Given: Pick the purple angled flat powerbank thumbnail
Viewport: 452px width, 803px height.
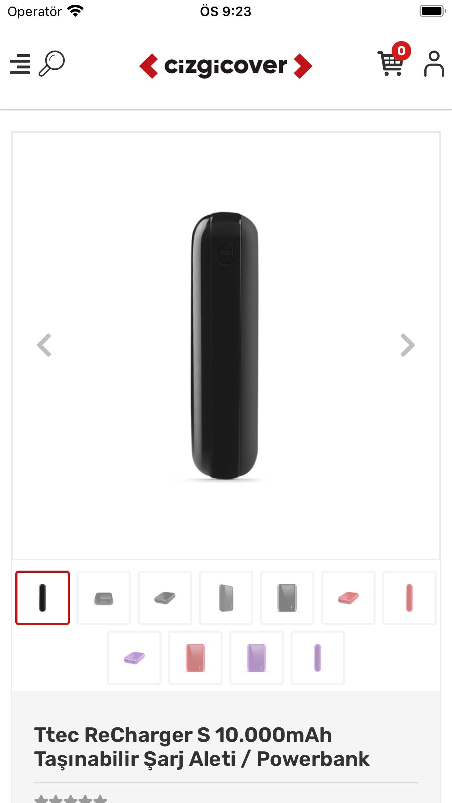Looking at the screenshot, I should 134,658.
